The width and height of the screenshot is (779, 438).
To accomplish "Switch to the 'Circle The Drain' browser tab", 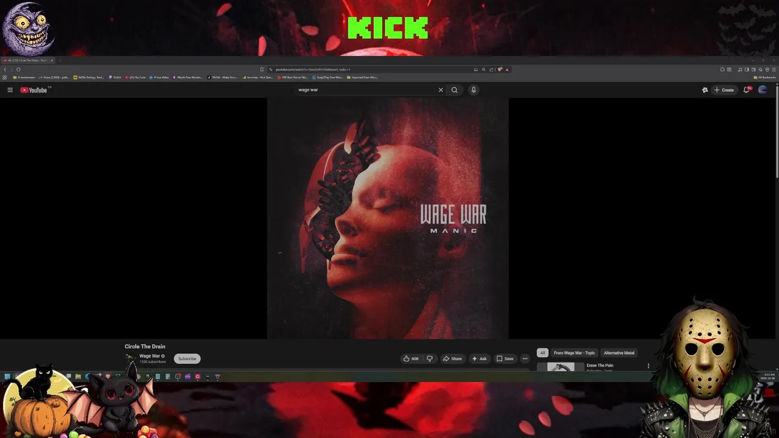I will coord(27,60).
